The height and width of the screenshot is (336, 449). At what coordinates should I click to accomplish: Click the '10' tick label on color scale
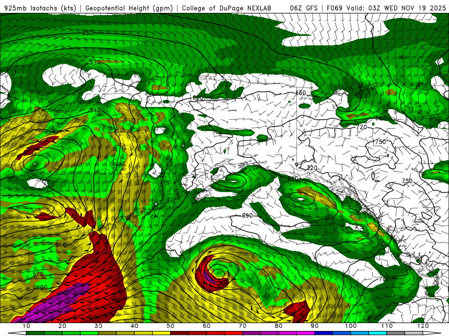(x=26, y=326)
